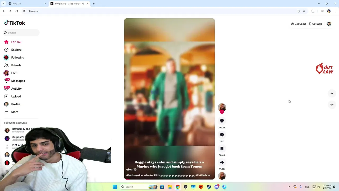Click the microphone tray icon
This screenshot has width=339, height=191.
[x=301, y=187]
